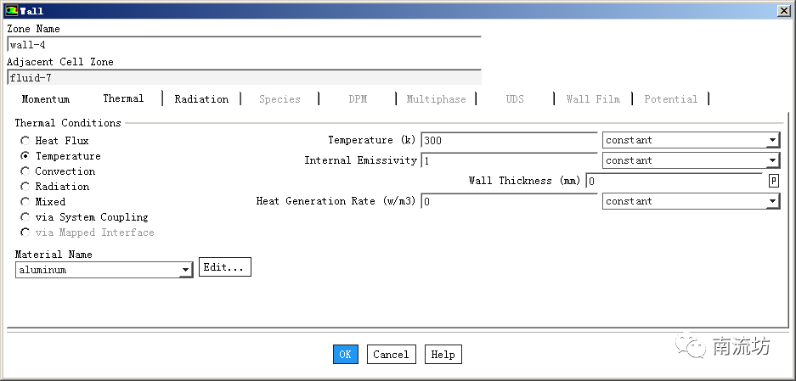Expand the Internal Emissivity constant dropdown
The image size is (796, 381).
pyautogui.click(x=690, y=160)
